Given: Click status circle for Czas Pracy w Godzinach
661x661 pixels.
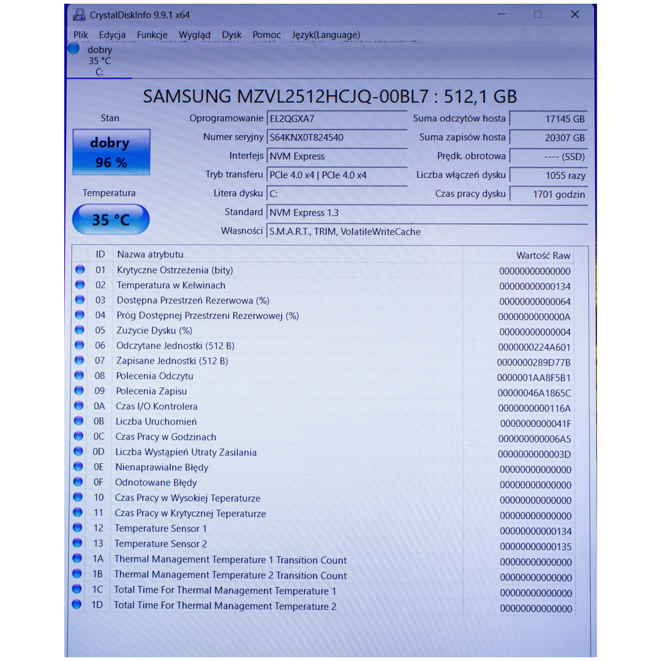Looking at the screenshot, I should click(78, 436).
